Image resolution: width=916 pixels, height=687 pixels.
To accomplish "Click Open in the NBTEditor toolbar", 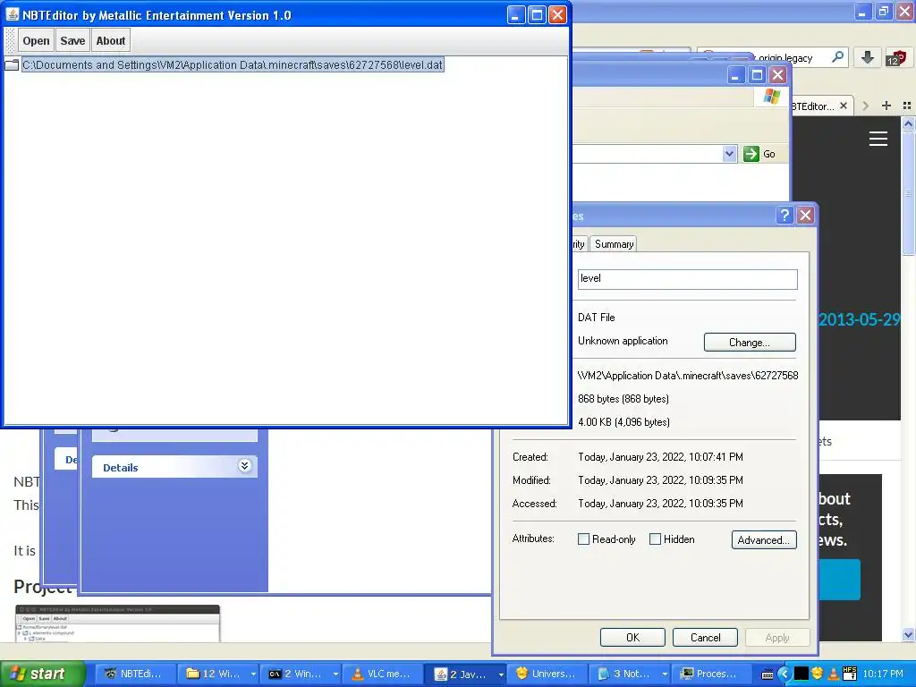I will coord(36,41).
